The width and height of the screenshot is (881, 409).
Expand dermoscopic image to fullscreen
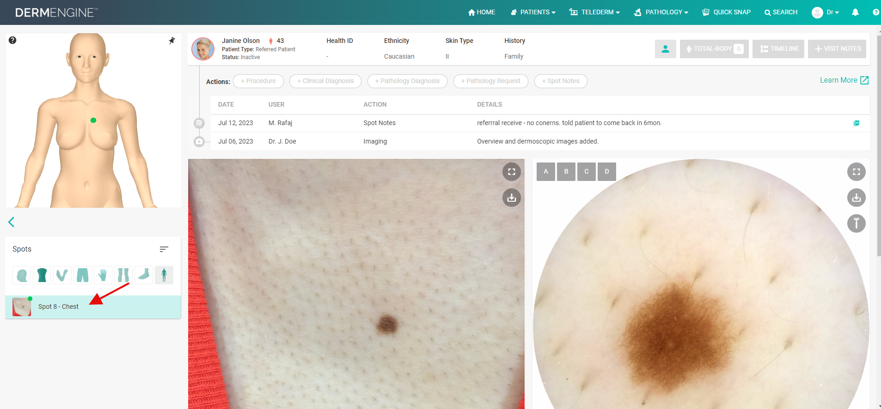[x=857, y=172]
